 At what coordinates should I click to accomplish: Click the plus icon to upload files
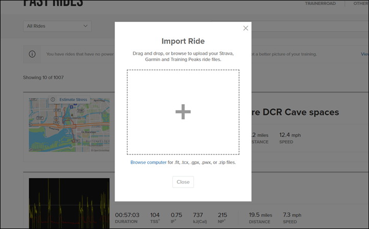point(183,112)
